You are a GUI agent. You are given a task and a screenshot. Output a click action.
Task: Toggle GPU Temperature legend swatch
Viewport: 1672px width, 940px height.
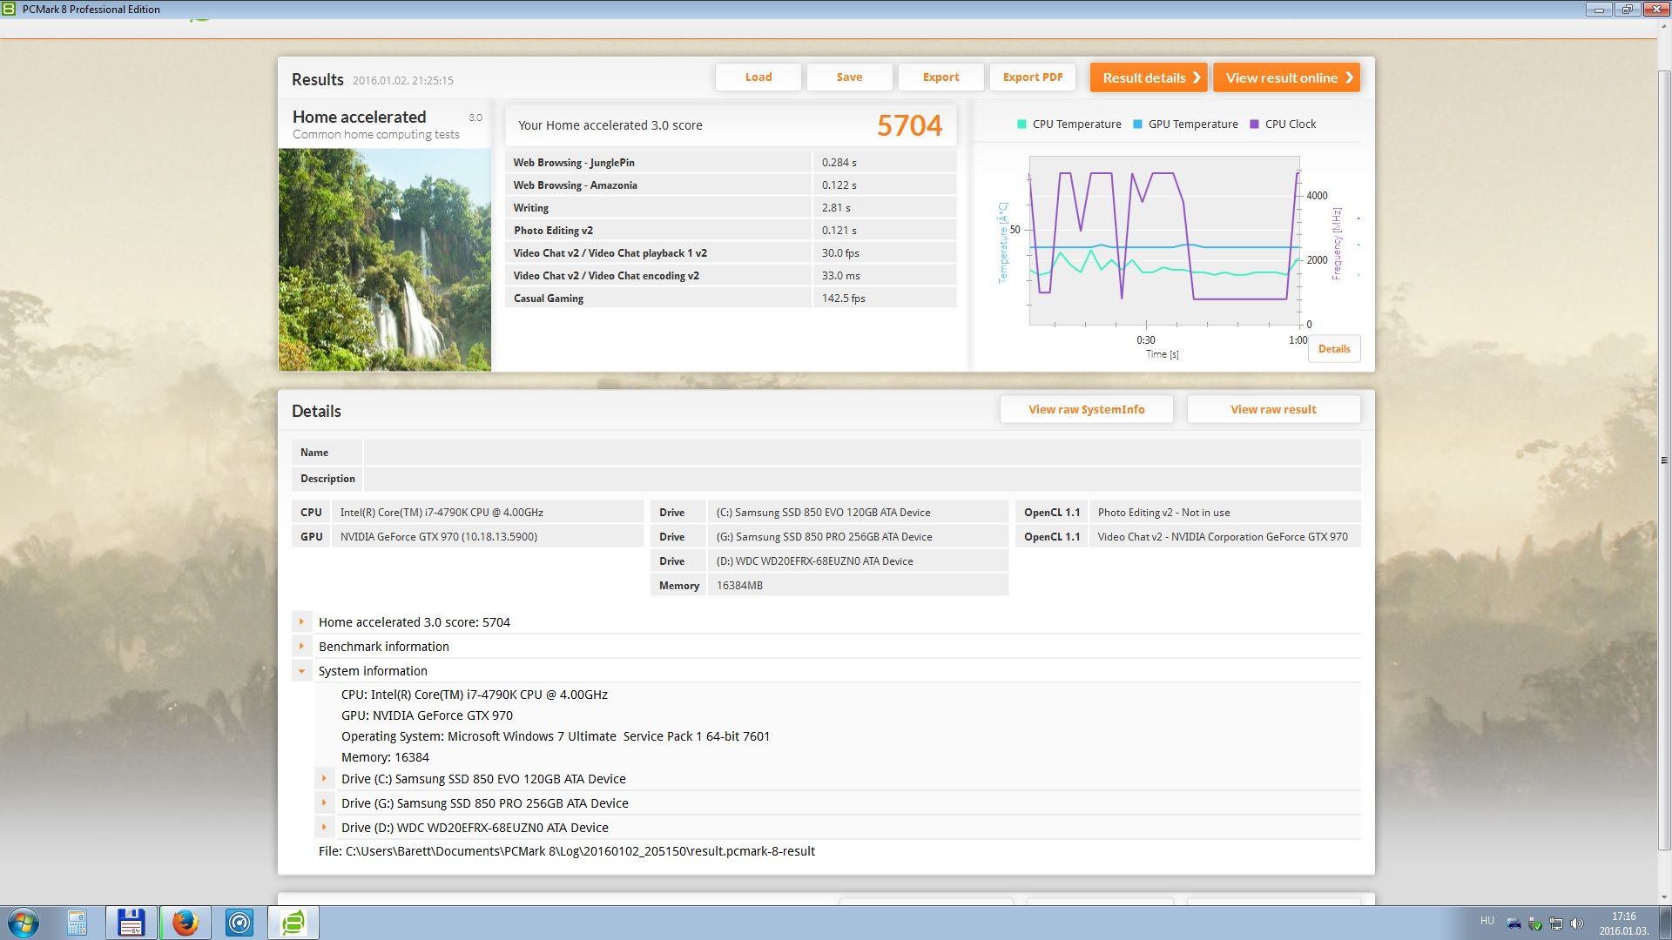[1137, 124]
